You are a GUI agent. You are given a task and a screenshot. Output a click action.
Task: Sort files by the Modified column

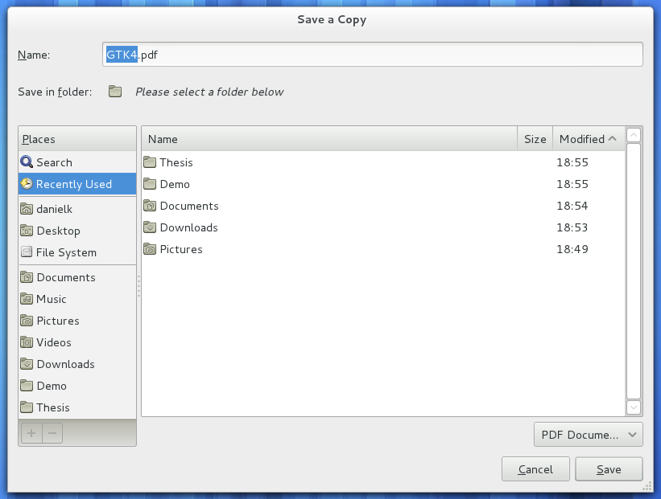point(583,138)
